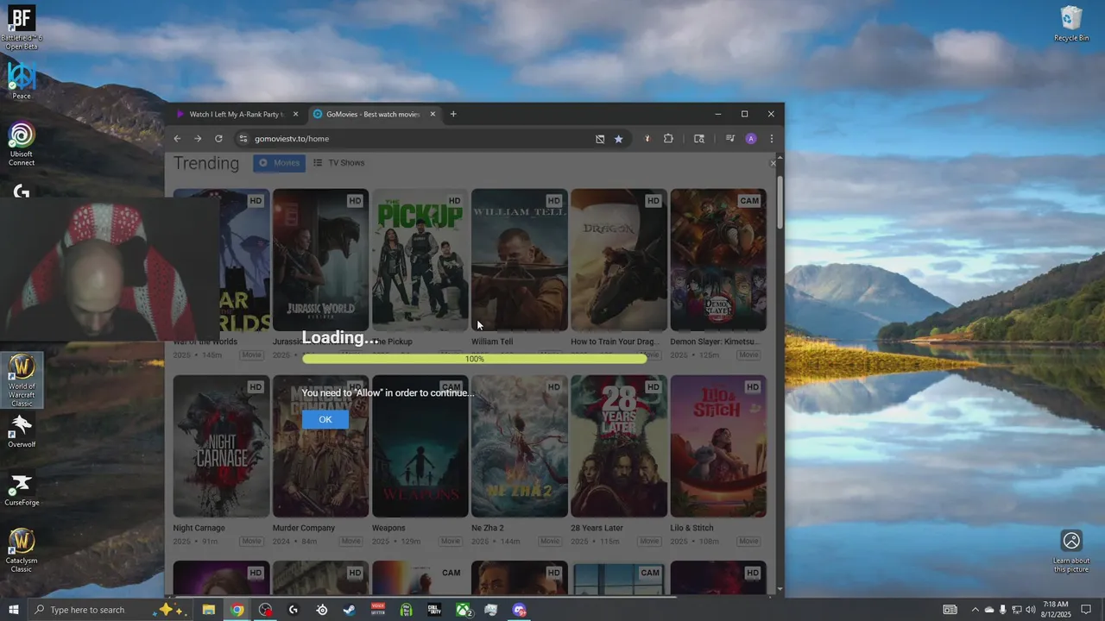The width and height of the screenshot is (1105, 621).
Task: Open Steam from the taskbar
Action: pos(350,610)
